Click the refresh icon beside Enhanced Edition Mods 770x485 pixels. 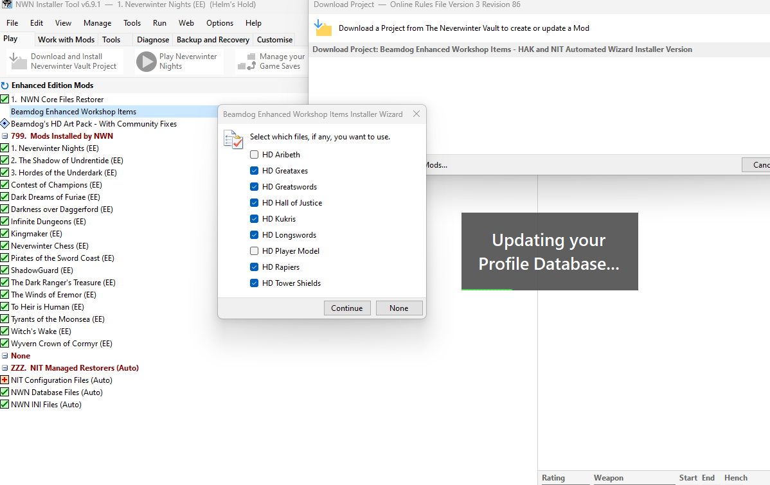point(5,85)
